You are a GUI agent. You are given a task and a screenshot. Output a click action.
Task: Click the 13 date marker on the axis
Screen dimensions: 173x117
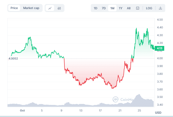[x=81, y=110]
